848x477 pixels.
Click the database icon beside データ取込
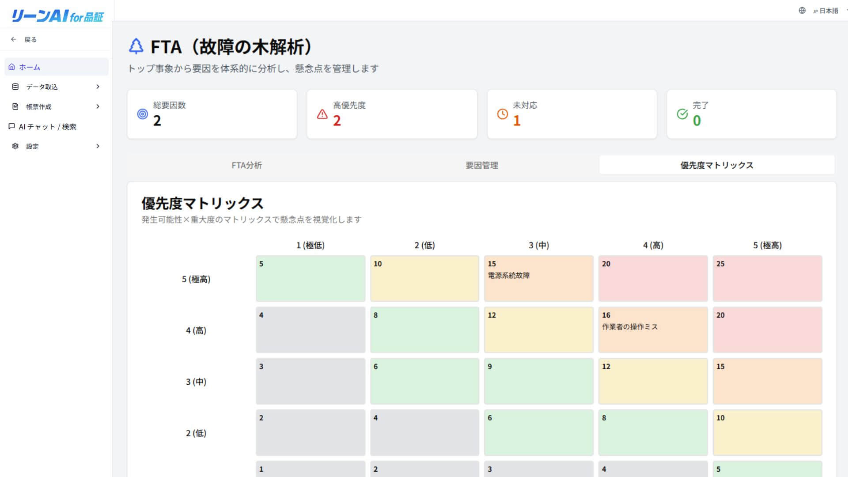pyautogui.click(x=15, y=87)
